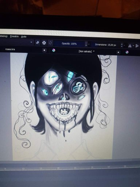
Task: Open the horizontal mirror options dropdown arrow
Action: pyautogui.click(x=133, y=46)
